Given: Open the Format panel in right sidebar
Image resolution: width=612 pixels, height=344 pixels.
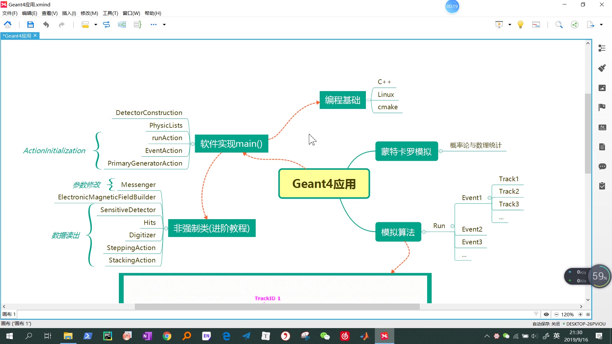Looking at the screenshot, I should [602, 48].
